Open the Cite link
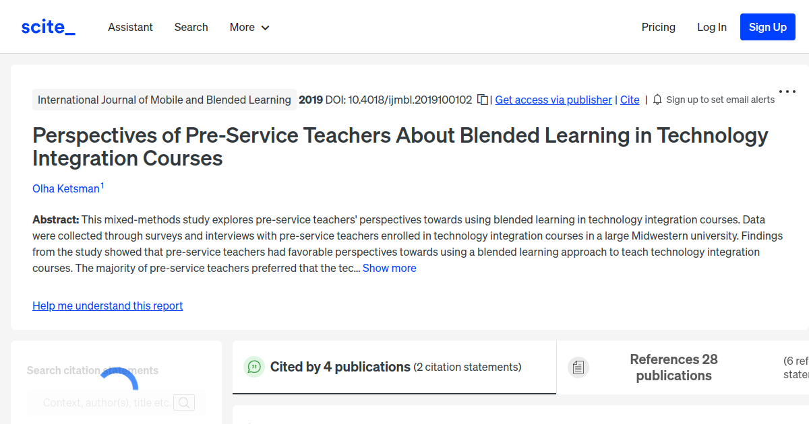Screen dimensions: 809x424 (629, 100)
